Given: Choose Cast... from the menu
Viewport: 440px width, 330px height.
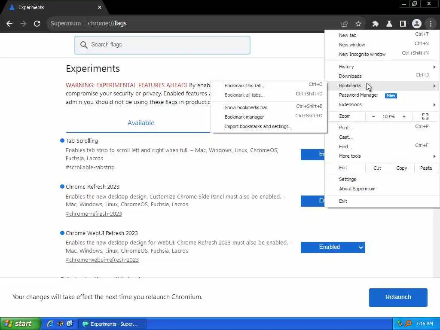Looking at the screenshot, I should [x=382, y=137].
